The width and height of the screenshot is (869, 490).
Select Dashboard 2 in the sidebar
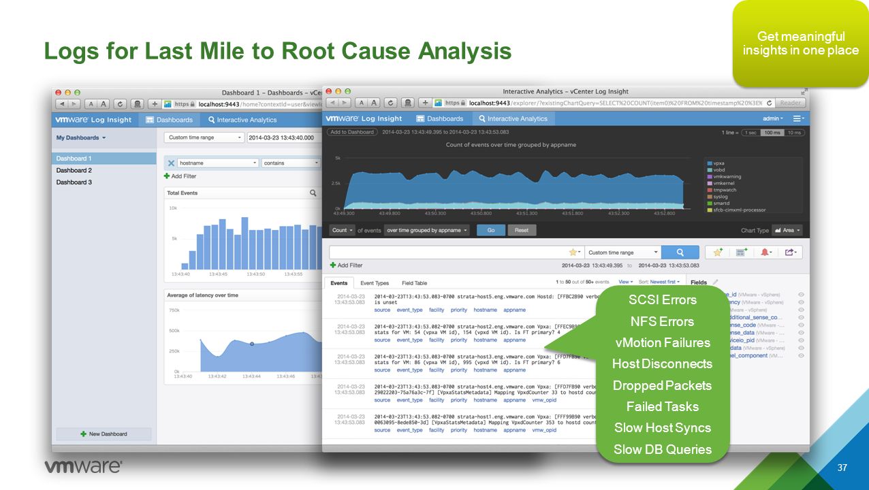(x=104, y=170)
